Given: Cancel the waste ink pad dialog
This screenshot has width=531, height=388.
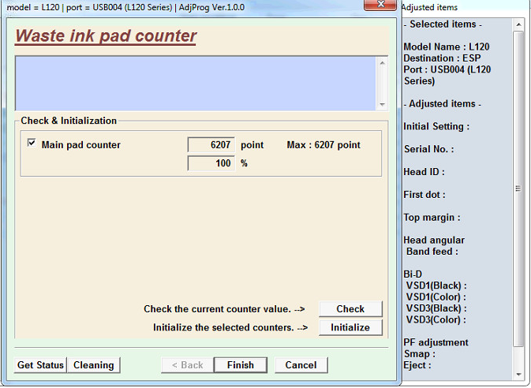Looking at the screenshot, I should click(x=301, y=365).
